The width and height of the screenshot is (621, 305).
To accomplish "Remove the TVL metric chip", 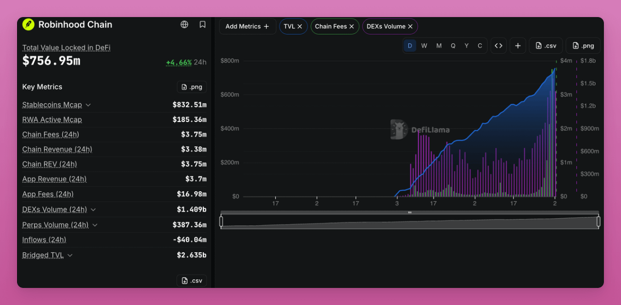I will (x=300, y=26).
